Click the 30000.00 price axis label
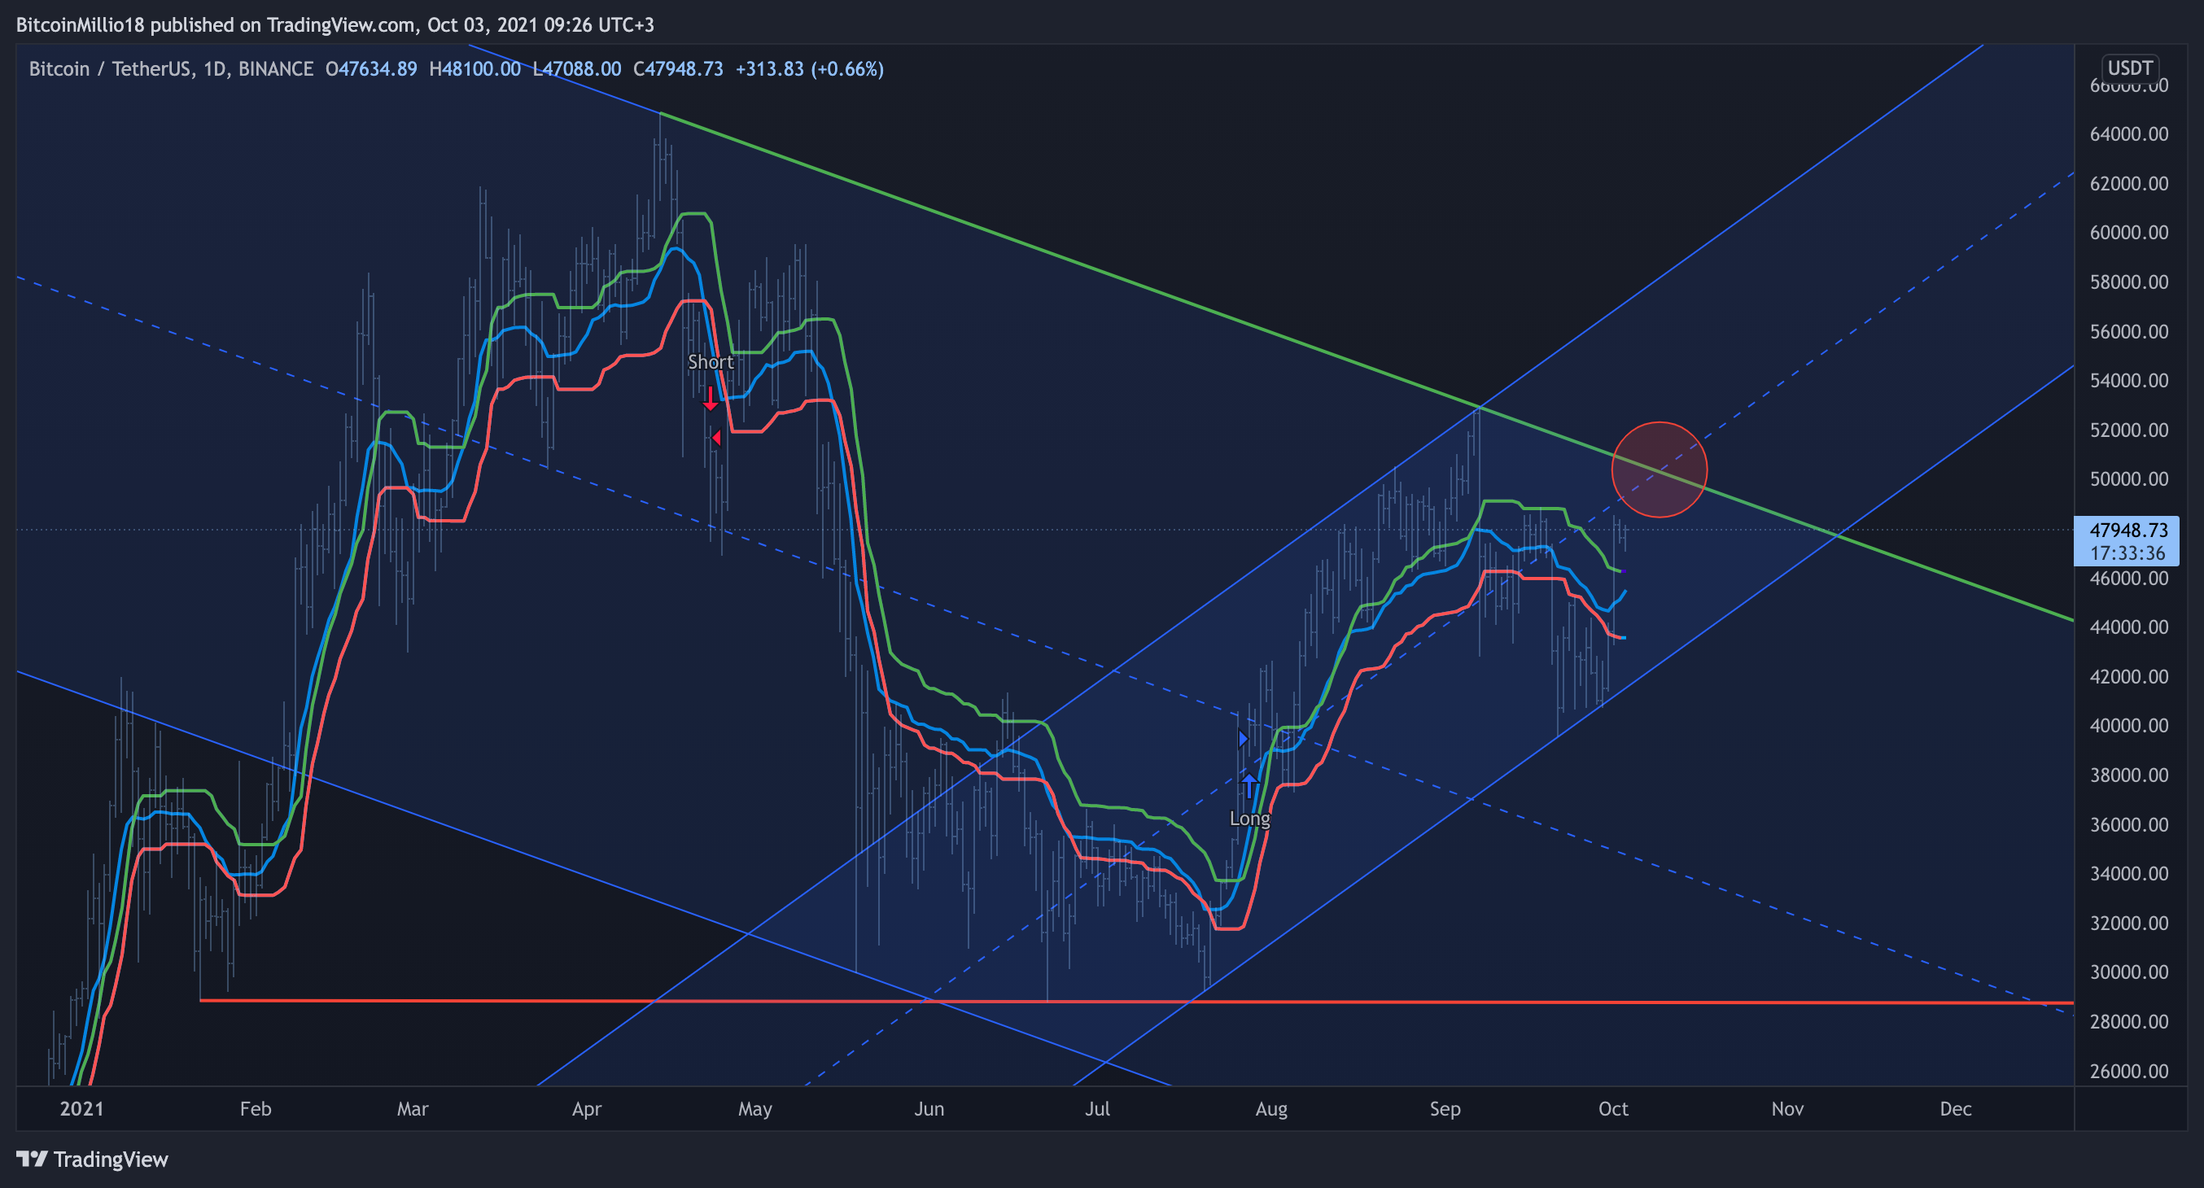The height and width of the screenshot is (1188, 2204). click(2128, 972)
